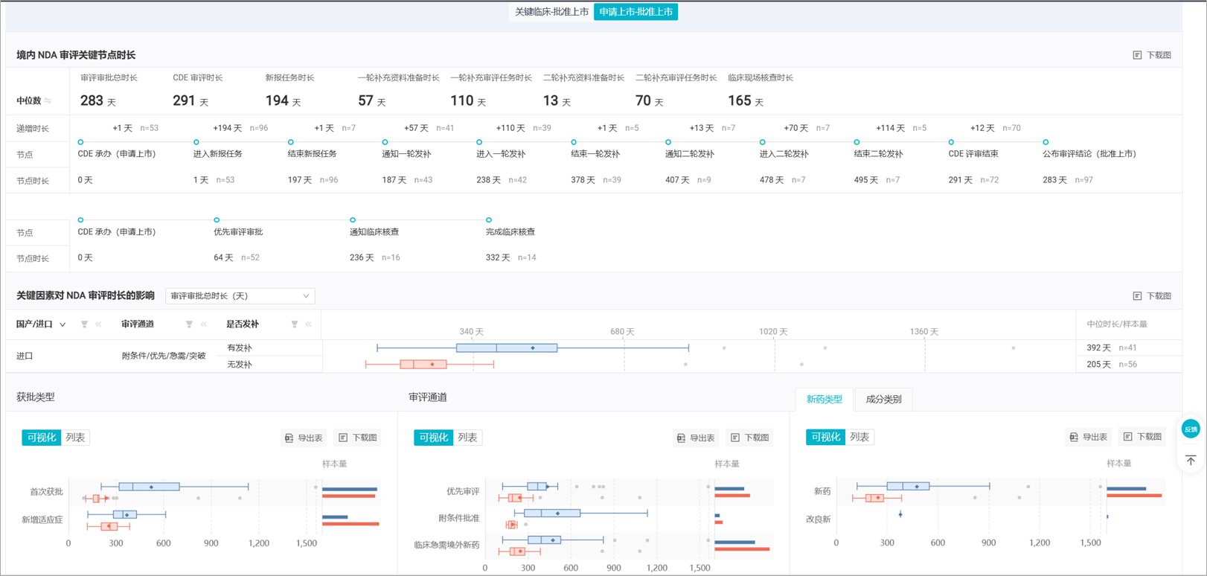Click the CDE 承办 (申请上市) timeline node in the upper timeline
Image resolution: width=1207 pixels, height=576 pixels.
(80, 142)
